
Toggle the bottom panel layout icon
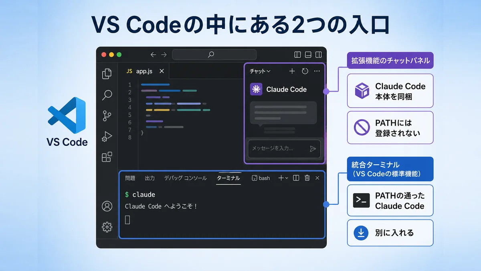[308, 55]
